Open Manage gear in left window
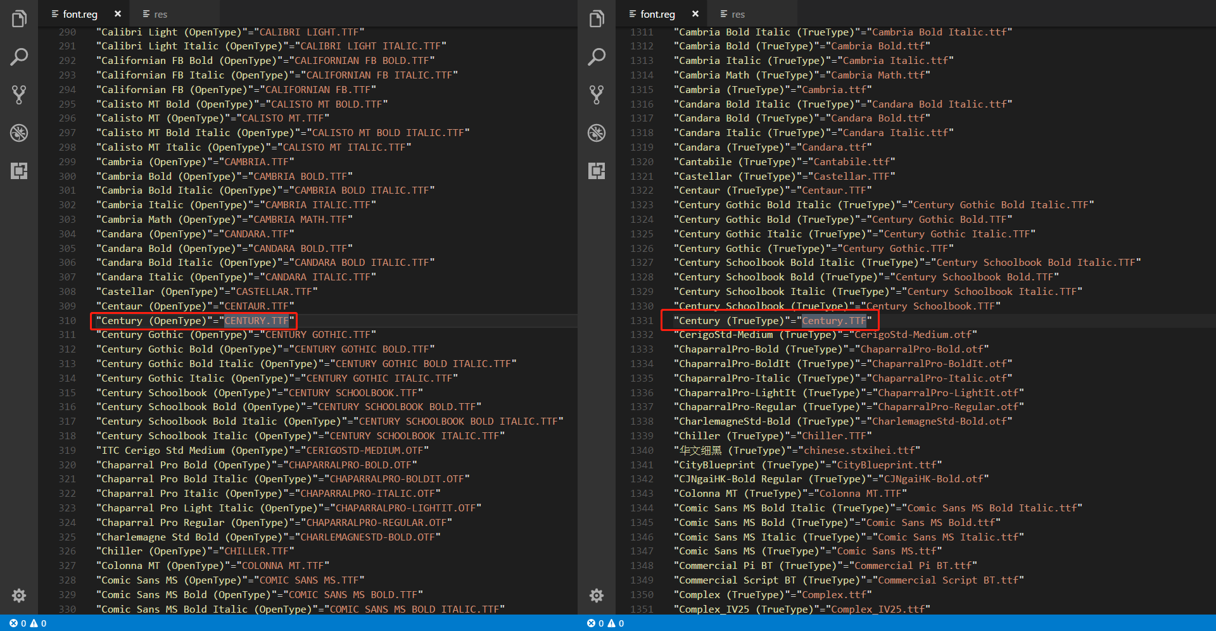Image resolution: width=1216 pixels, height=631 pixels. pyautogui.click(x=19, y=596)
